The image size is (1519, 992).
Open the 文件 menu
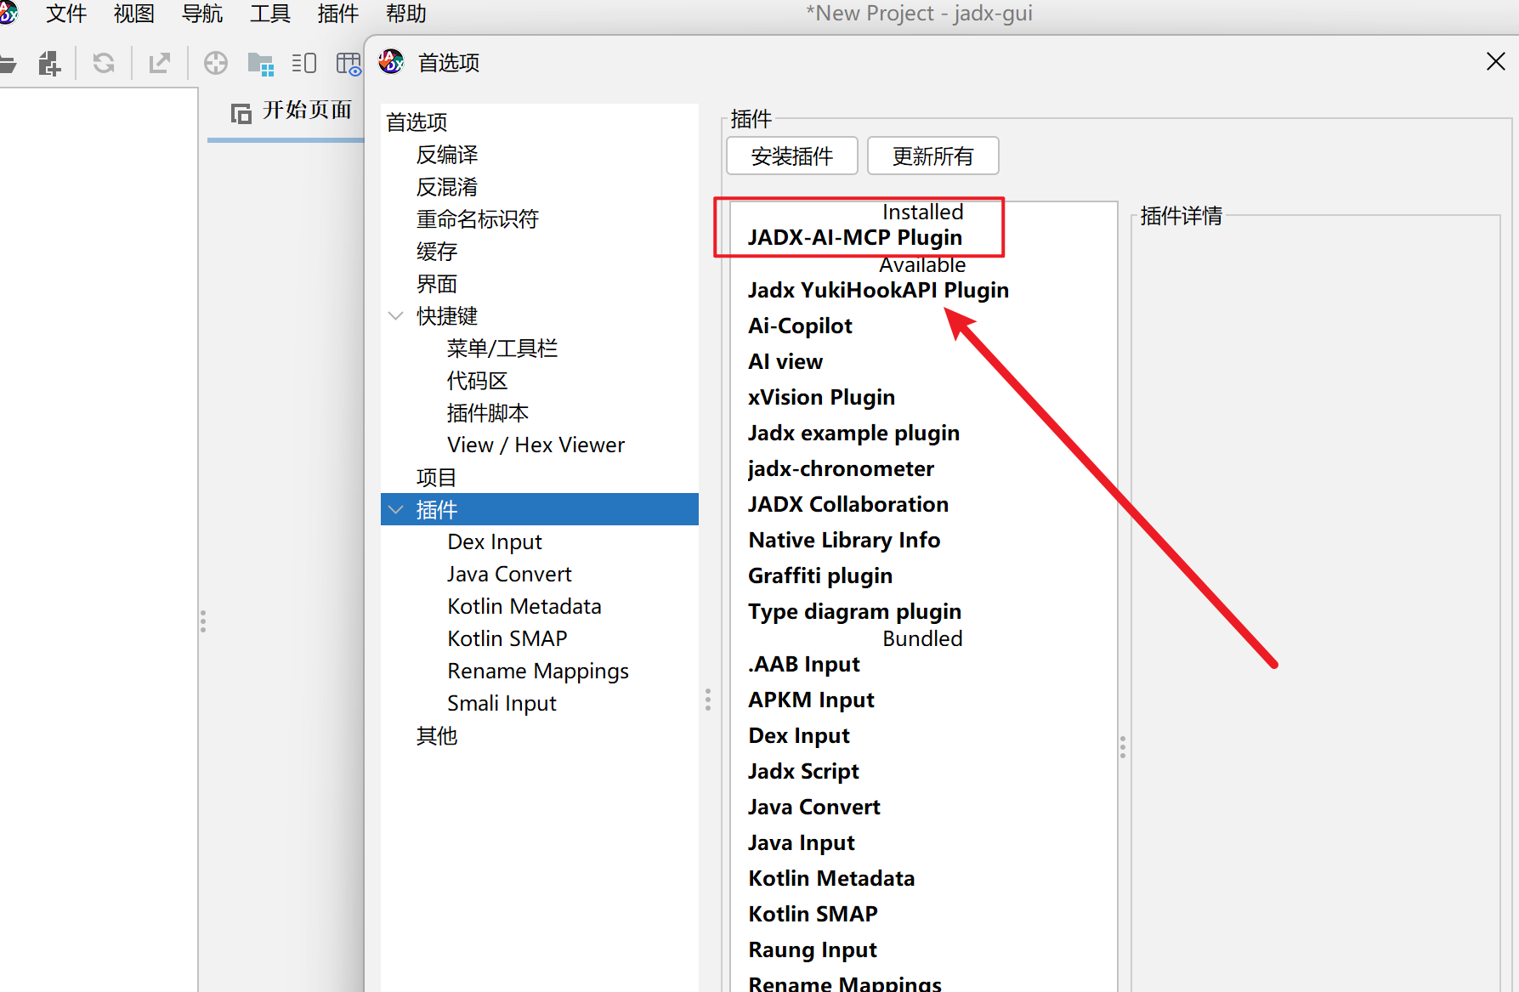point(66,14)
